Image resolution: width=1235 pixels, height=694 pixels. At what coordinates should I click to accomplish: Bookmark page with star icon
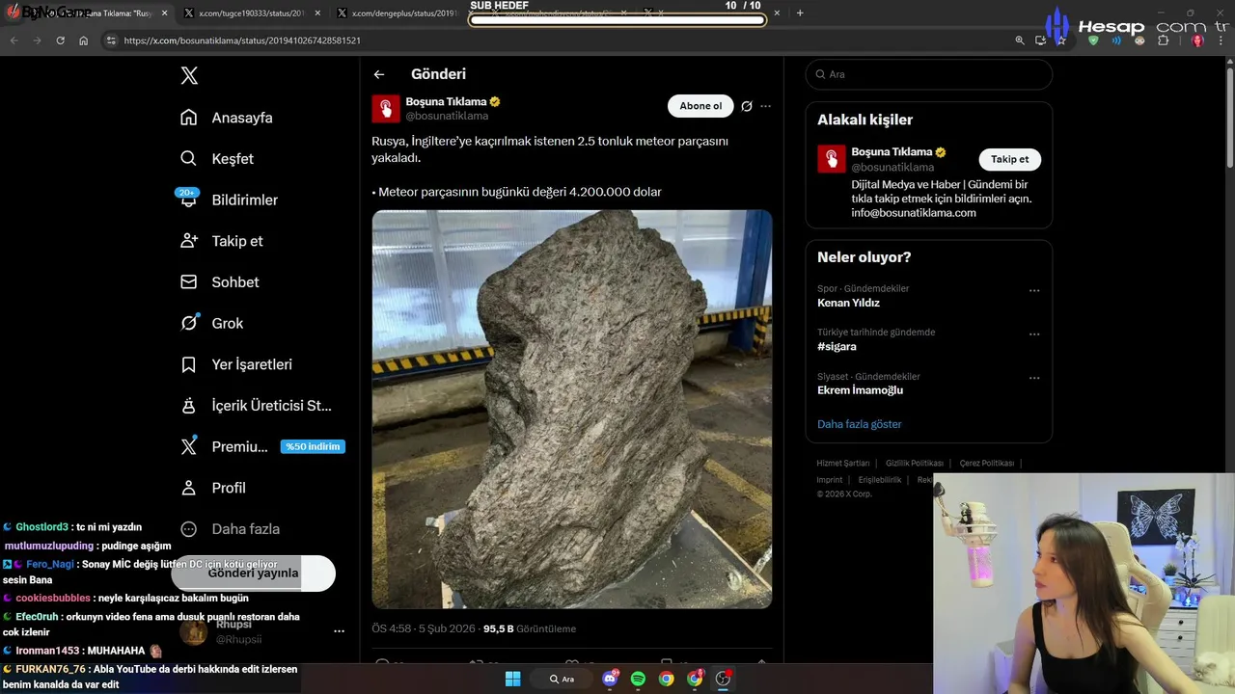point(1060,40)
